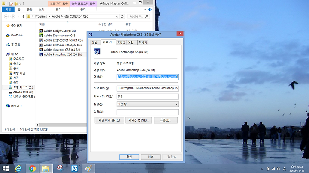The width and height of the screenshot is (309, 173).
Task: Click the search magnifier in Explorer
Action: pos(147,17)
